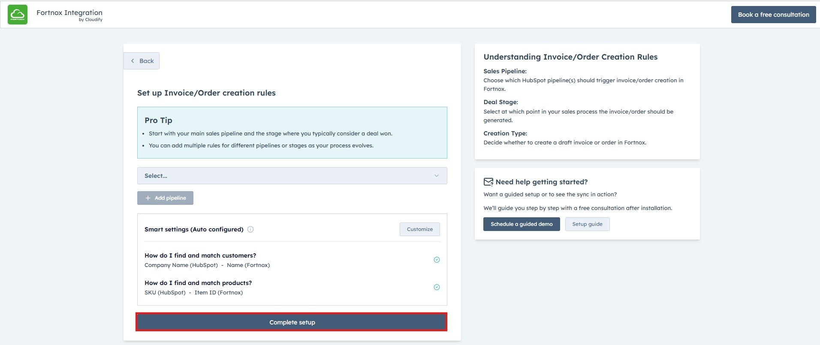The height and width of the screenshot is (345, 820).
Task: Click 'SKU (HubSpot) - Item ID (Fortnox)' text
Action: 193,293
